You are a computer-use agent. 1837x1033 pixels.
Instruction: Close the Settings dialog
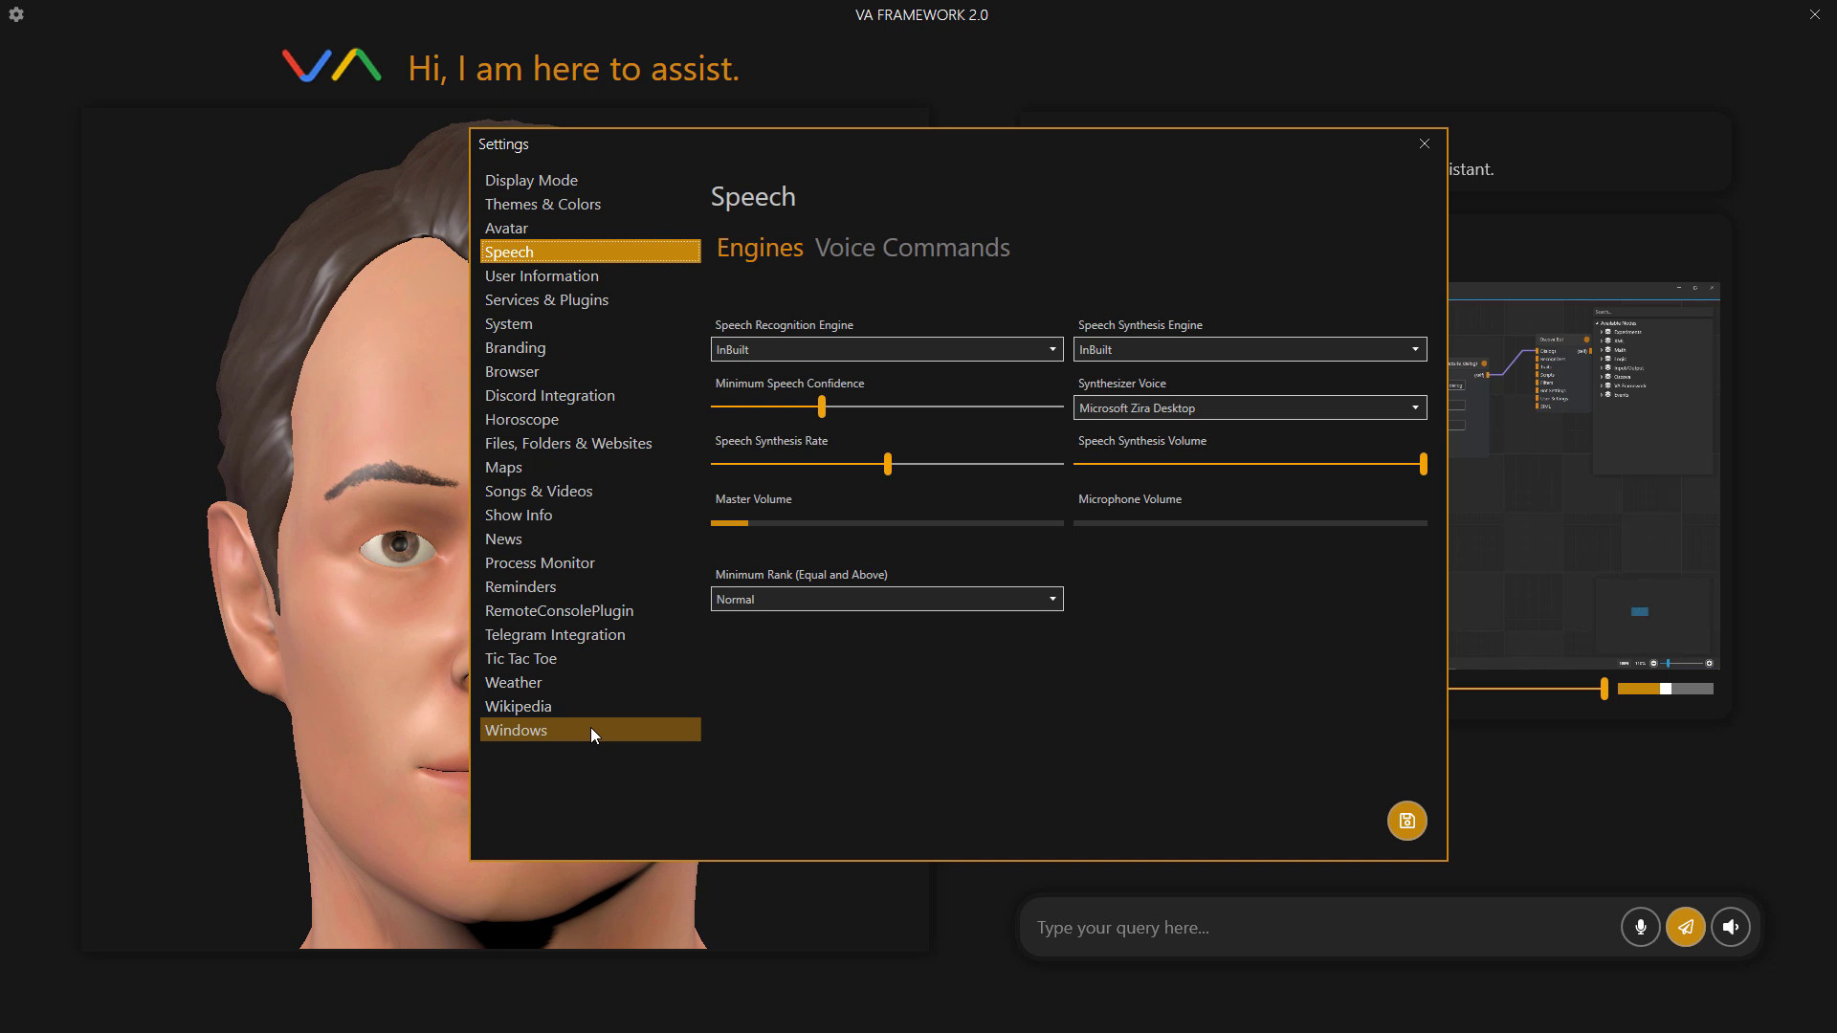[1424, 143]
